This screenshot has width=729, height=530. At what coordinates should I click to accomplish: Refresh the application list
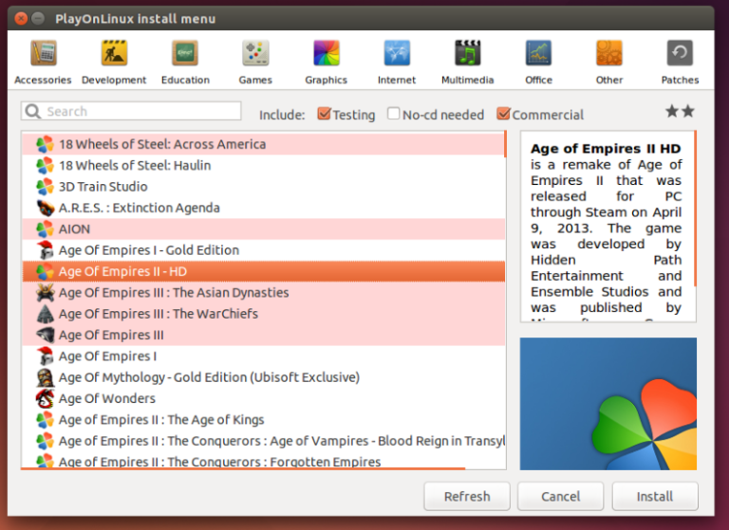point(467,496)
